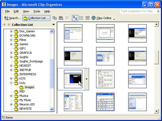This screenshot has height=121, width=162.
Task: Click the Delete X icon in toolbar
Action: pyautogui.click(x=67, y=18)
